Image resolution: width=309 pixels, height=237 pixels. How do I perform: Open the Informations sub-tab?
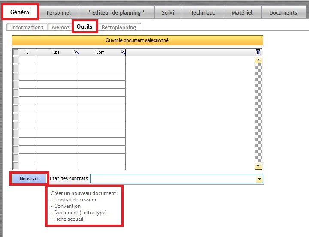click(27, 27)
